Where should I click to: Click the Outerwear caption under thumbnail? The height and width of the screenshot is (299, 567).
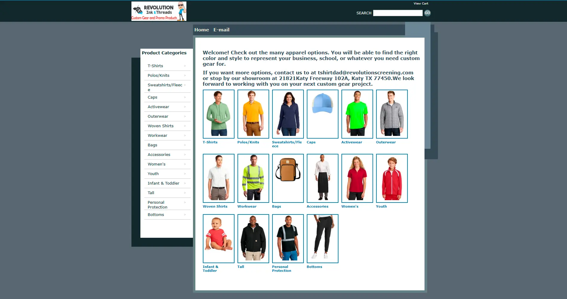(x=386, y=142)
